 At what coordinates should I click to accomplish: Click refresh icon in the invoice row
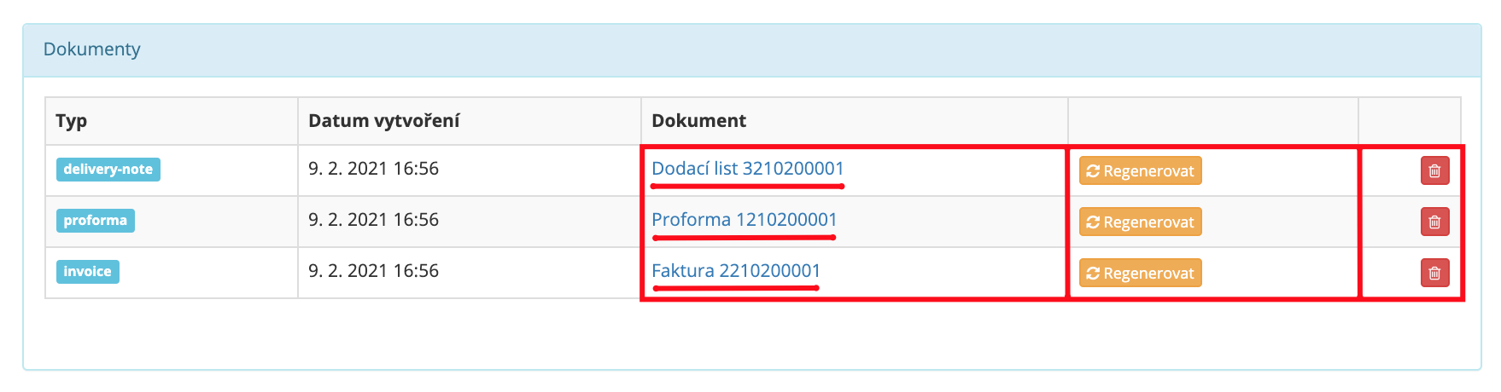[x=1092, y=274]
